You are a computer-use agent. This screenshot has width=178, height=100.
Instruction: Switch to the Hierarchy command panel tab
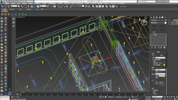click(157, 17)
